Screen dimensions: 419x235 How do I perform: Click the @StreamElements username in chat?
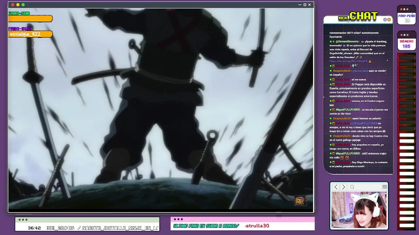[x=347, y=41]
